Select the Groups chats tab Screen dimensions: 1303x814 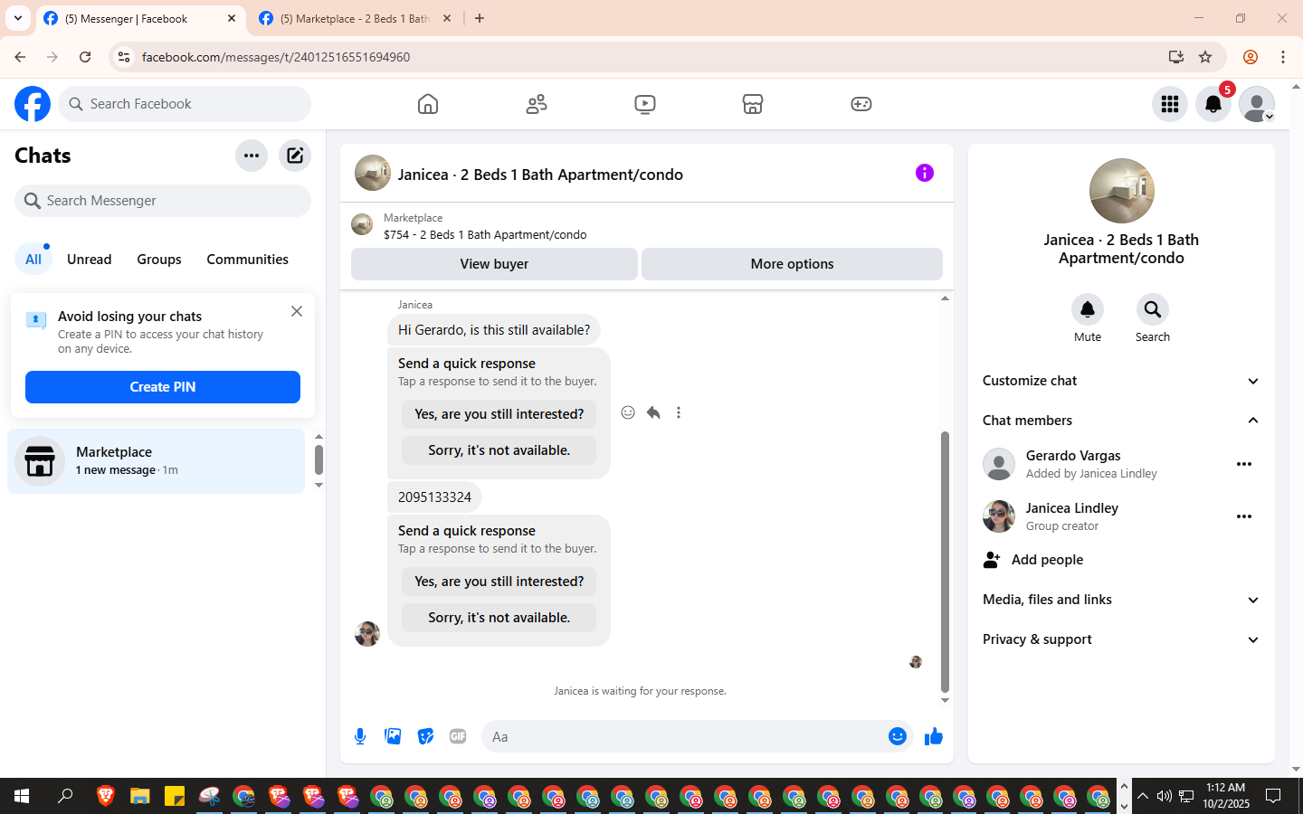coord(159,260)
